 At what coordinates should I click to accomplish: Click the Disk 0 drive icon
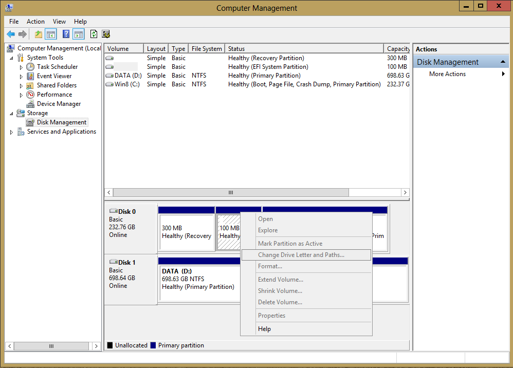[x=113, y=211]
